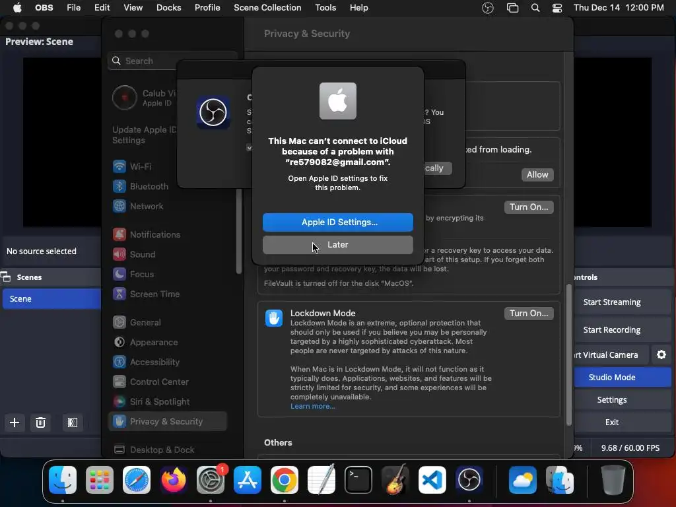Open TextEdit from the Dock

click(321, 480)
